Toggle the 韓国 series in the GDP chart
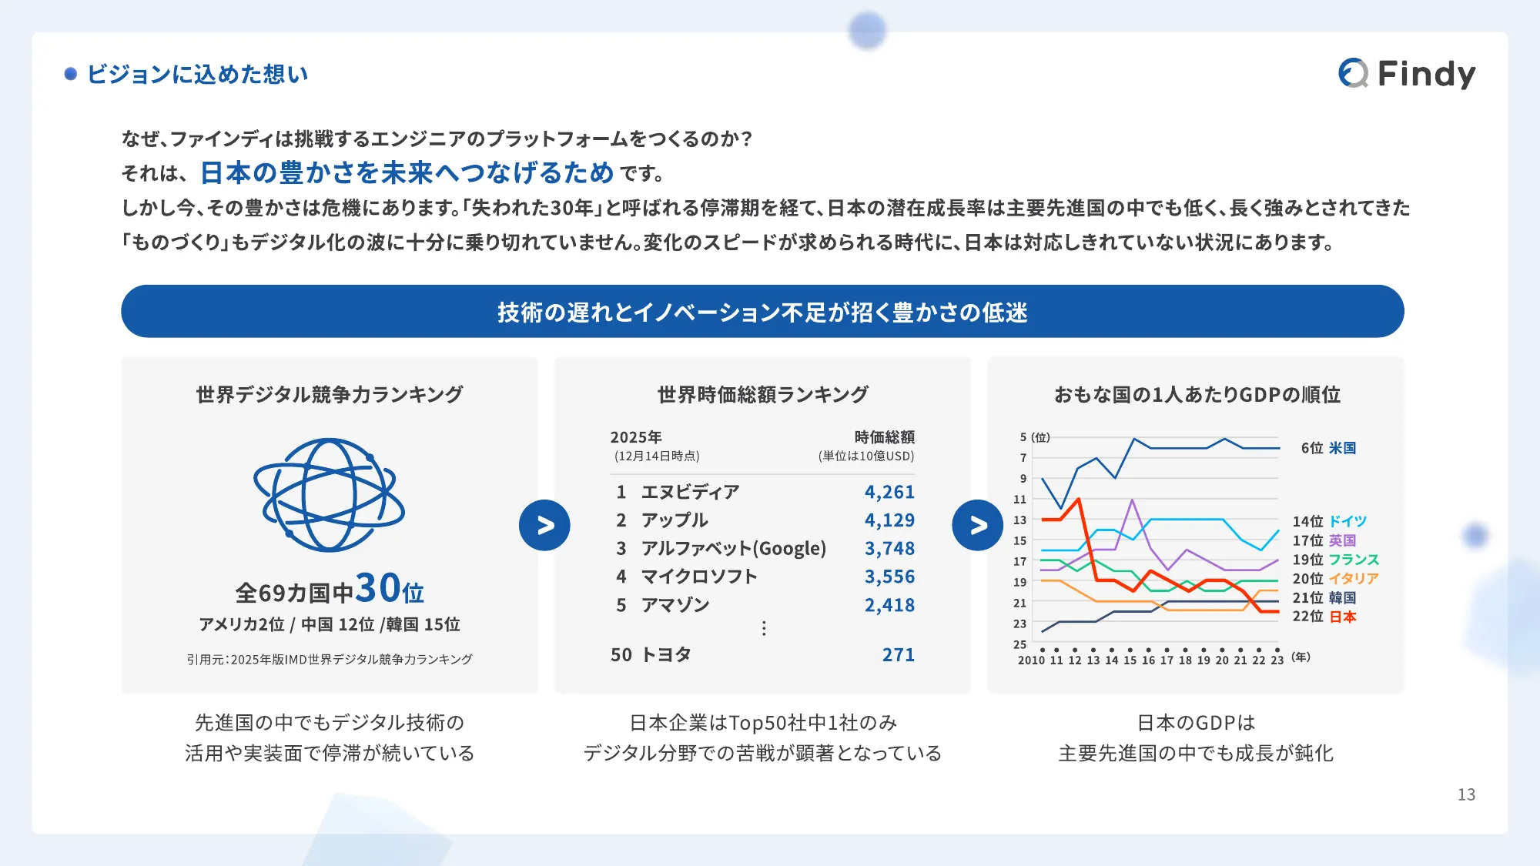Screen dimensions: 1540x866 [x=1344, y=598]
